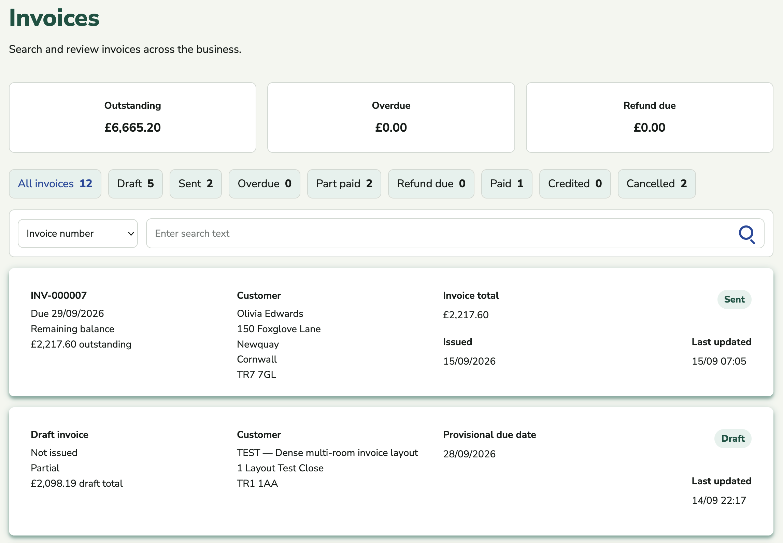Show the Overdue 0 filter tab

265,184
